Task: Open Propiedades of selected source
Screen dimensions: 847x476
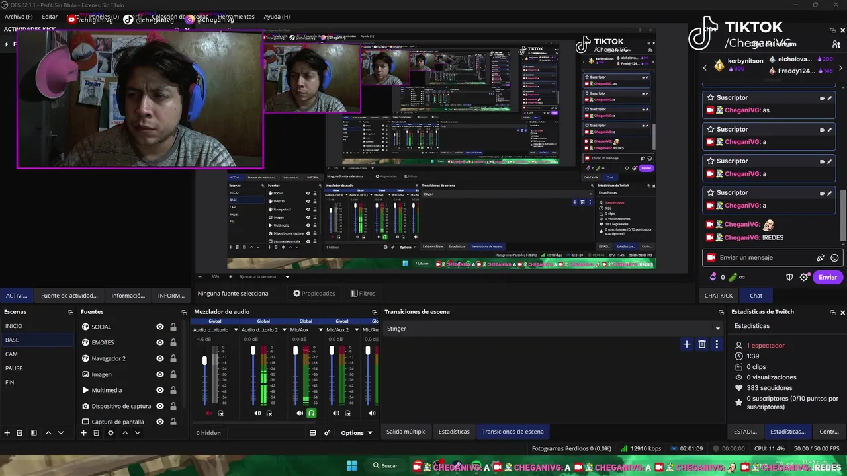Action: (314, 294)
